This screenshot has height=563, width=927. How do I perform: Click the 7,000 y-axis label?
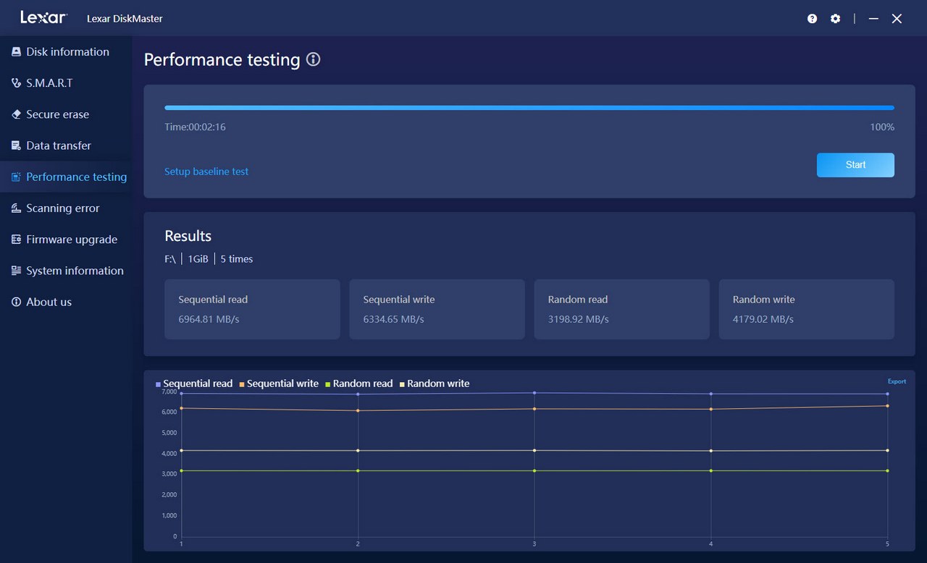pyautogui.click(x=169, y=391)
